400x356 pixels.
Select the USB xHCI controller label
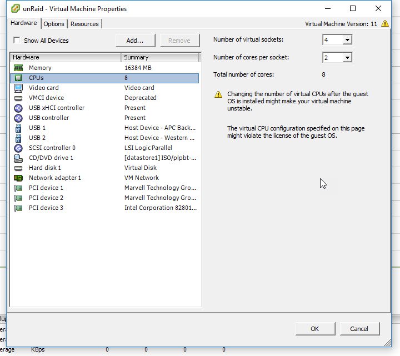(x=57, y=108)
